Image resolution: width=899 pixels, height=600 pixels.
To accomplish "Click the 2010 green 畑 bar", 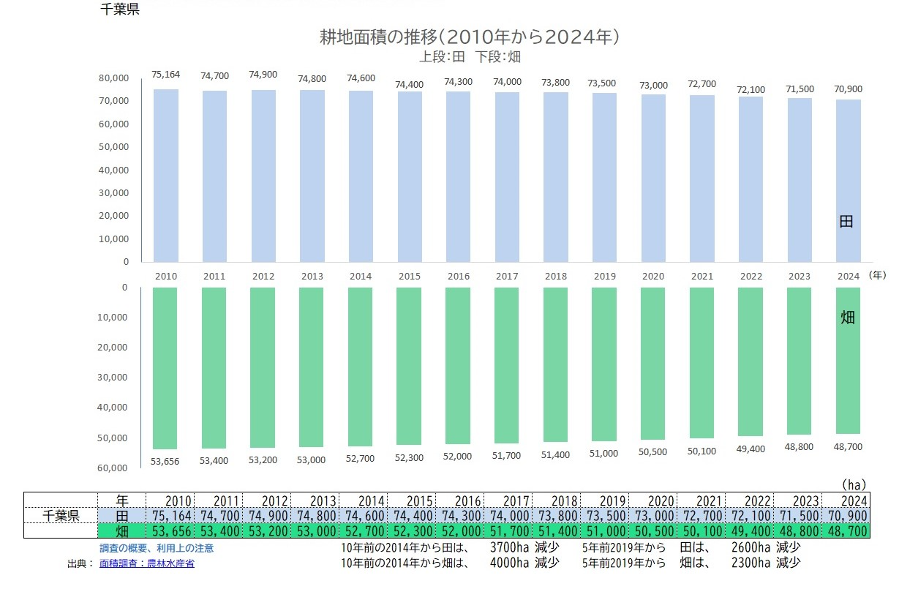I will (164, 368).
